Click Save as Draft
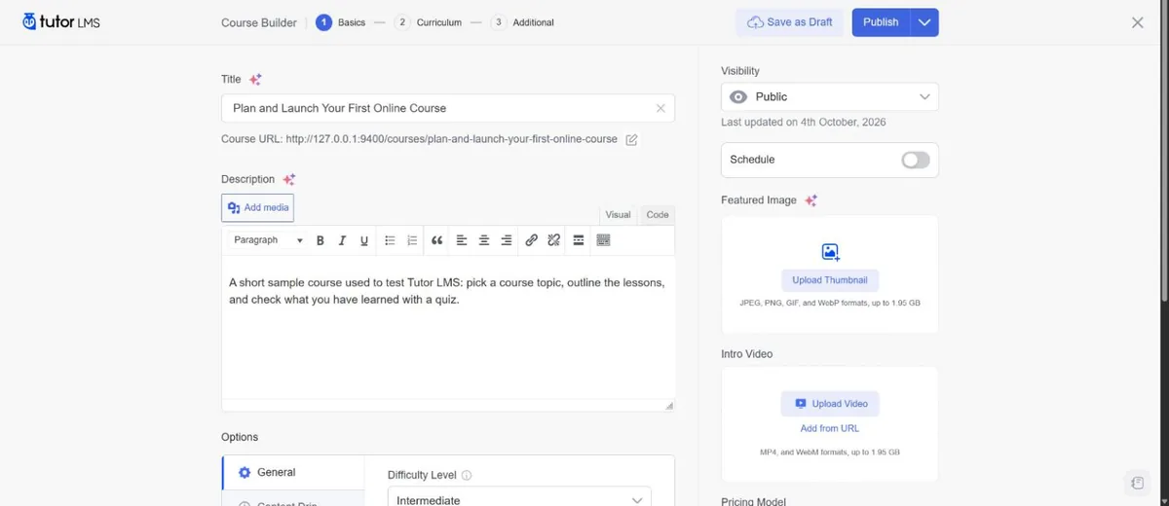The image size is (1169, 506). click(790, 22)
